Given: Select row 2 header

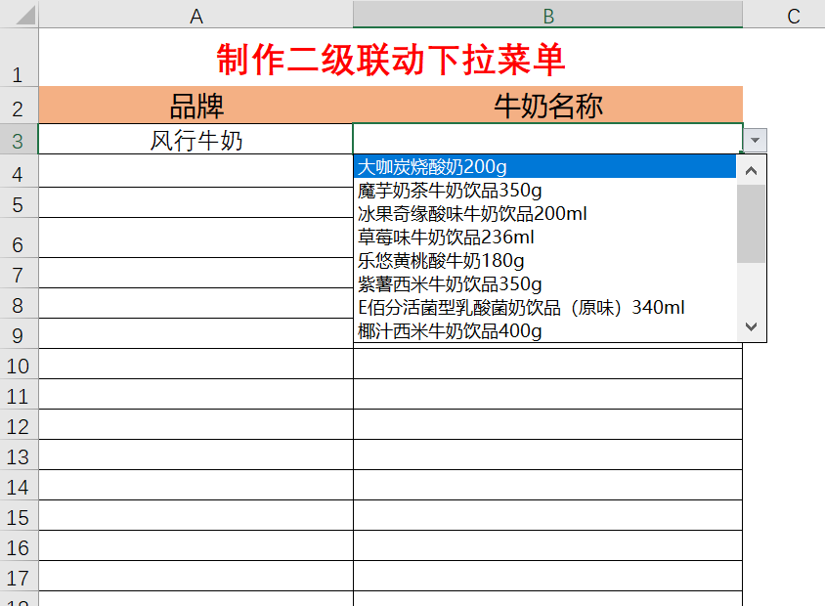Looking at the screenshot, I should (19, 106).
